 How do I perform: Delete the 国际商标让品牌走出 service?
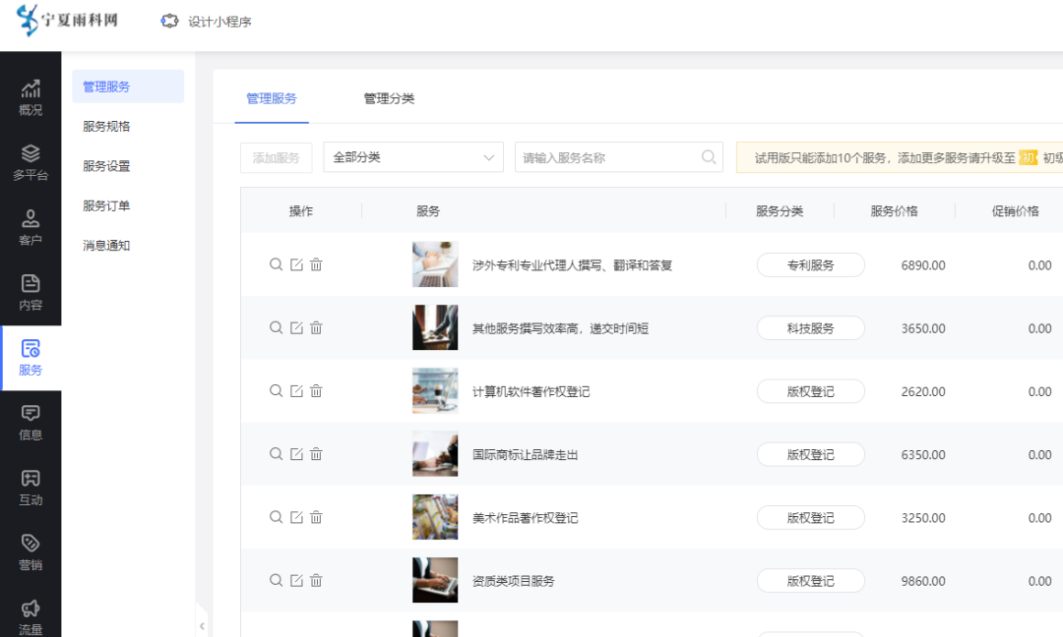click(316, 453)
